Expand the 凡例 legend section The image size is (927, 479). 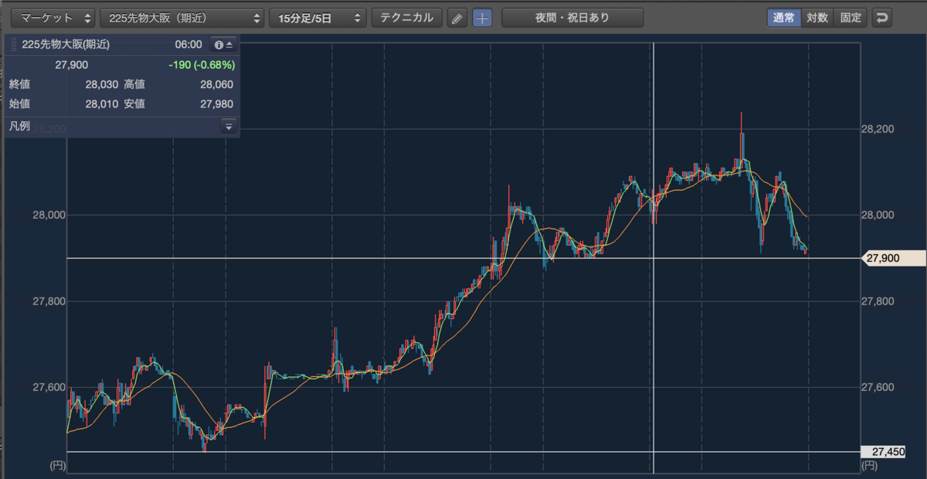(228, 126)
